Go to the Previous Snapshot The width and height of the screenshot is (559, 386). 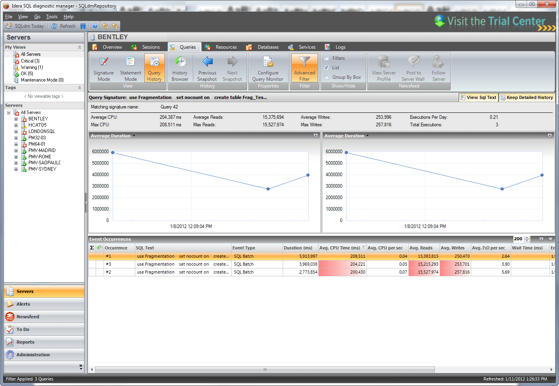207,68
